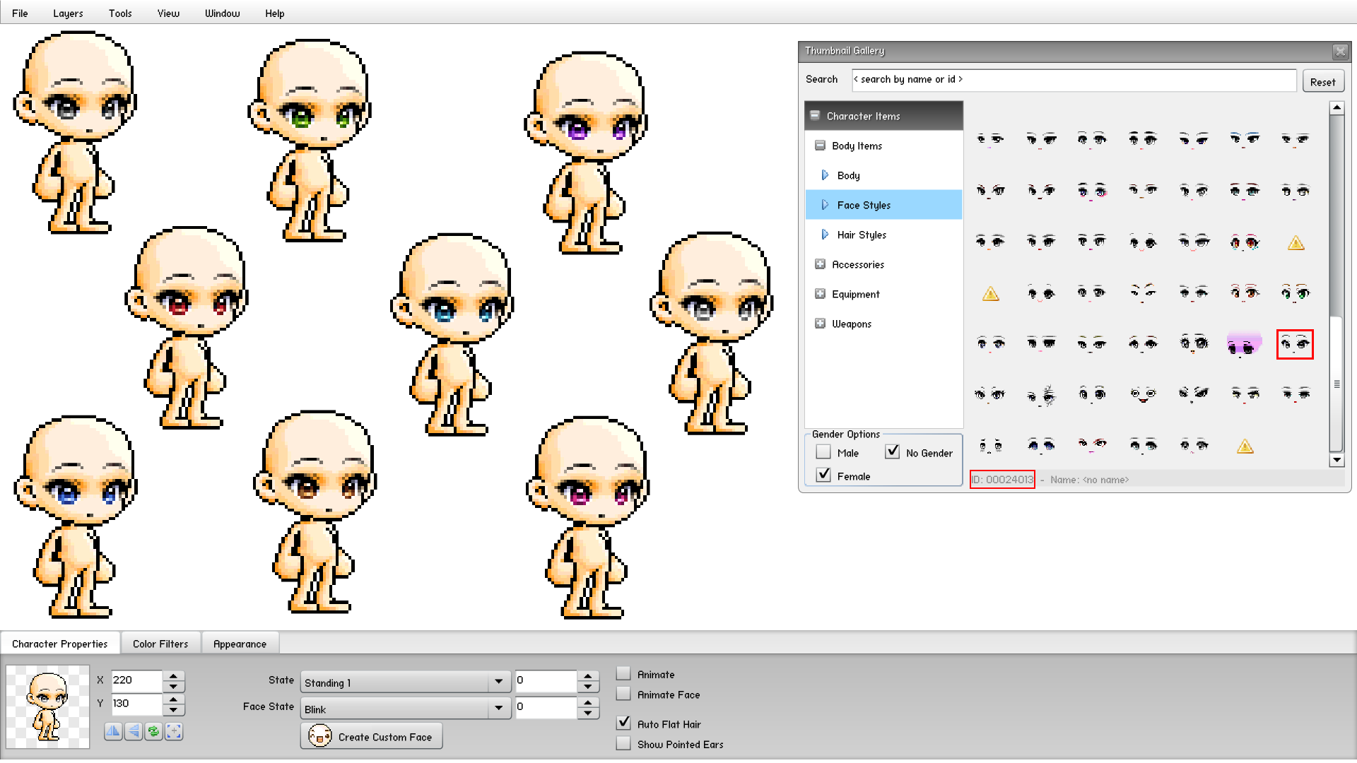Click Create Custom Face button
1357x763 pixels.
point(372,736)
